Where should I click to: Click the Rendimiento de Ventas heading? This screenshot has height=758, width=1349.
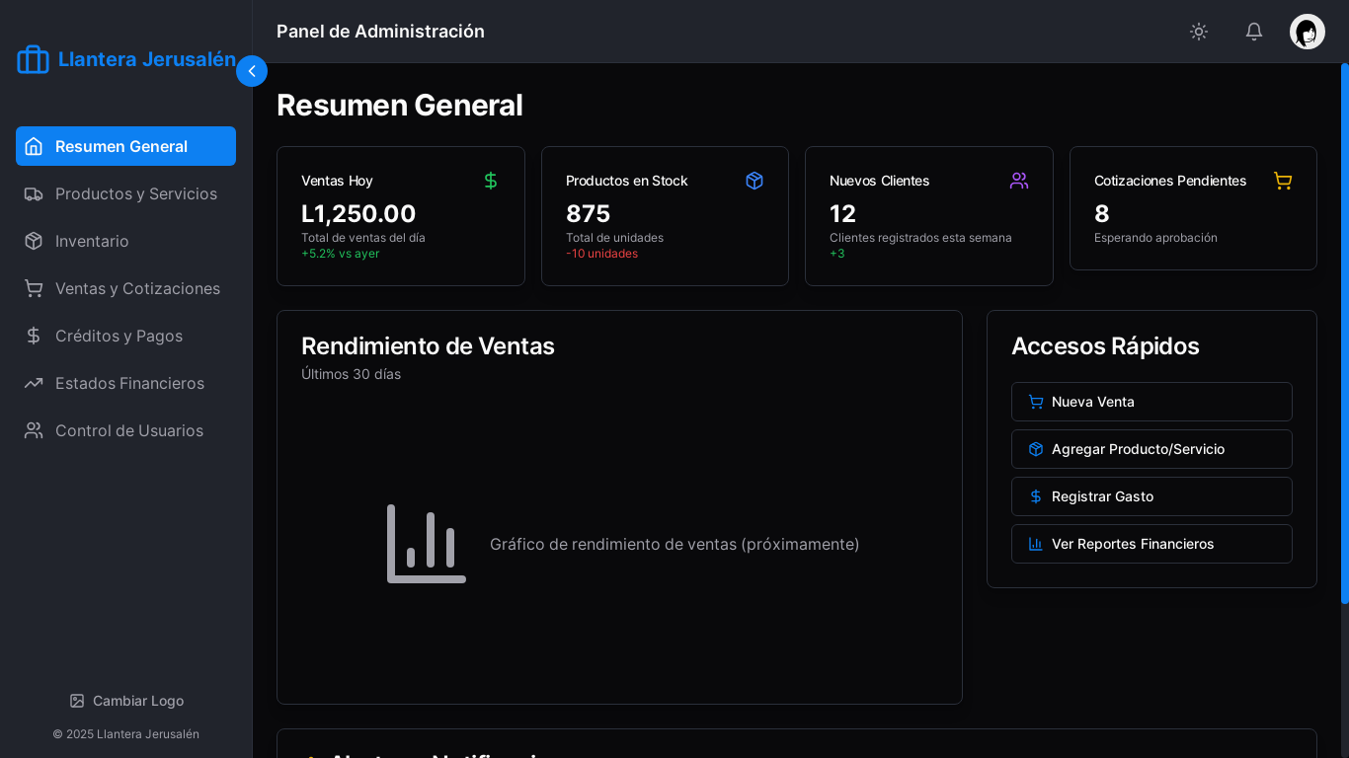(428, 346)
